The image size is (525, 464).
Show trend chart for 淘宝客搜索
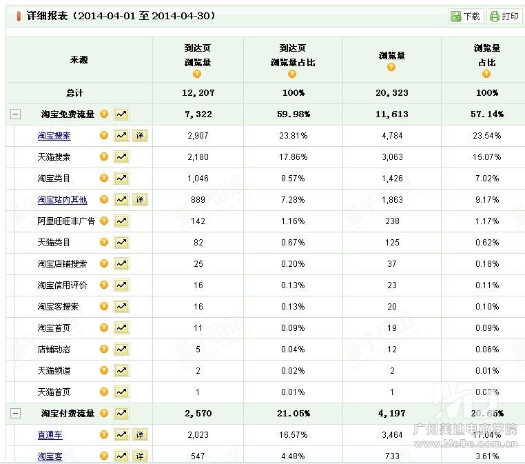(x=121, y=307)
